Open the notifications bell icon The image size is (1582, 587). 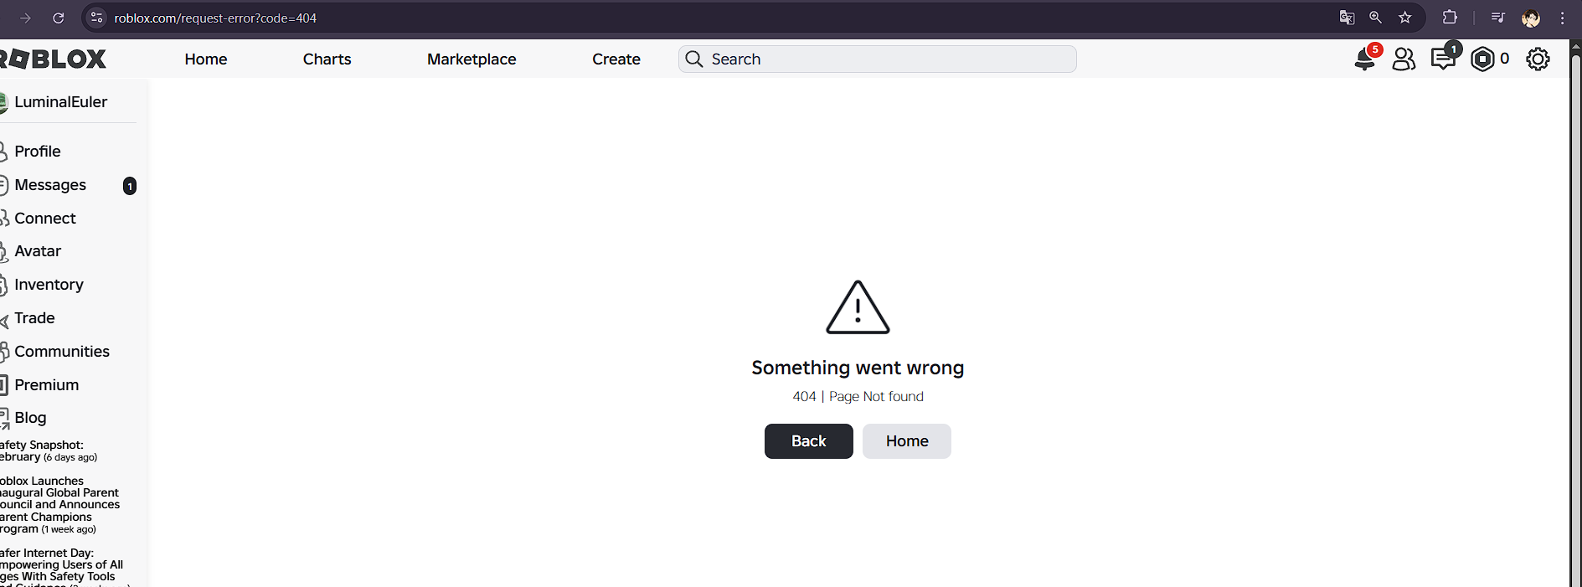pos(1364,59)
